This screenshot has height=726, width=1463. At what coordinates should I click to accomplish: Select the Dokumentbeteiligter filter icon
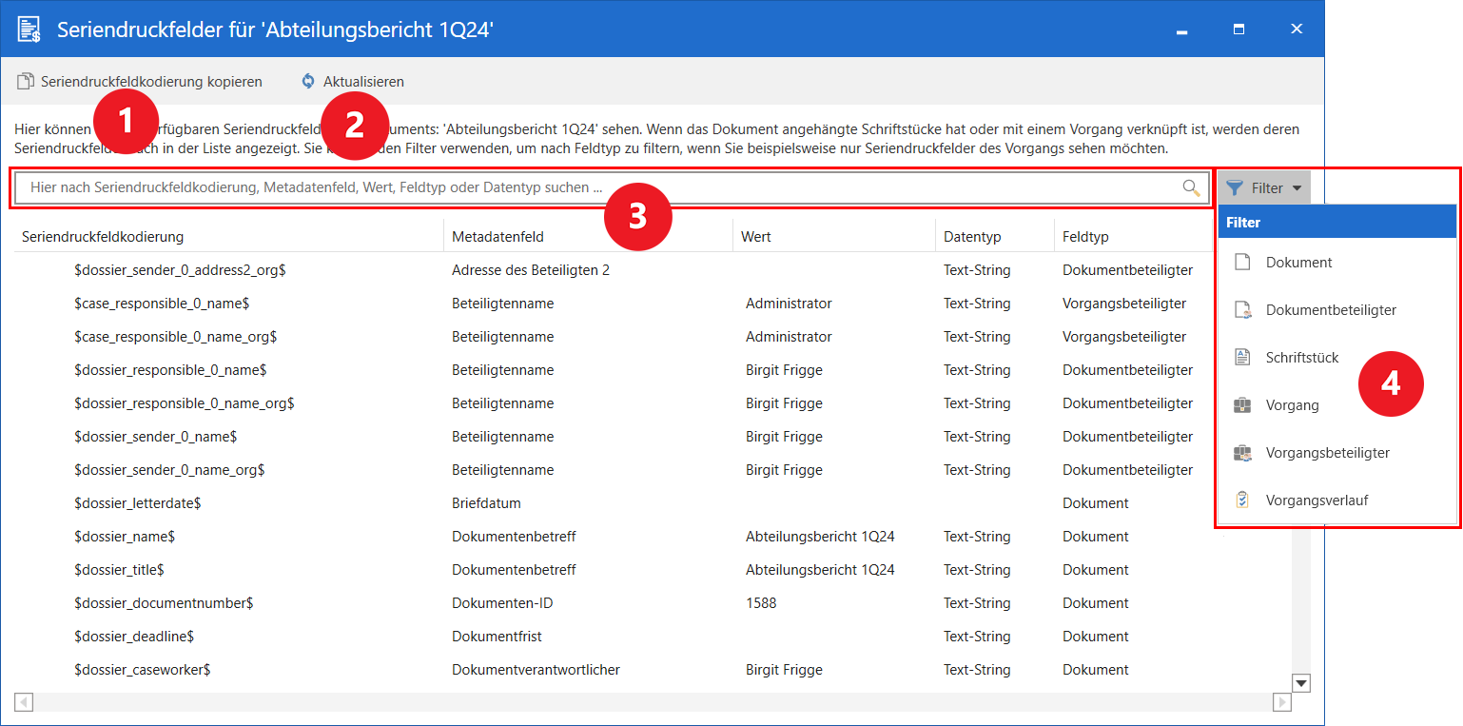(1242, 310)
